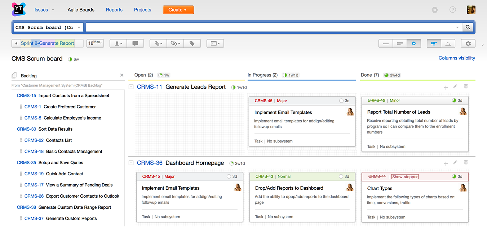The width and height of the screenshot is (487, 234).
Task: Open the CRMS-36 swimlane issue link
Action: point(150,163)
